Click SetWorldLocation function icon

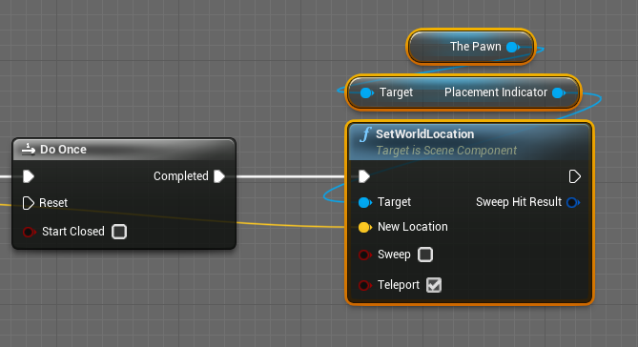[365, 133]
